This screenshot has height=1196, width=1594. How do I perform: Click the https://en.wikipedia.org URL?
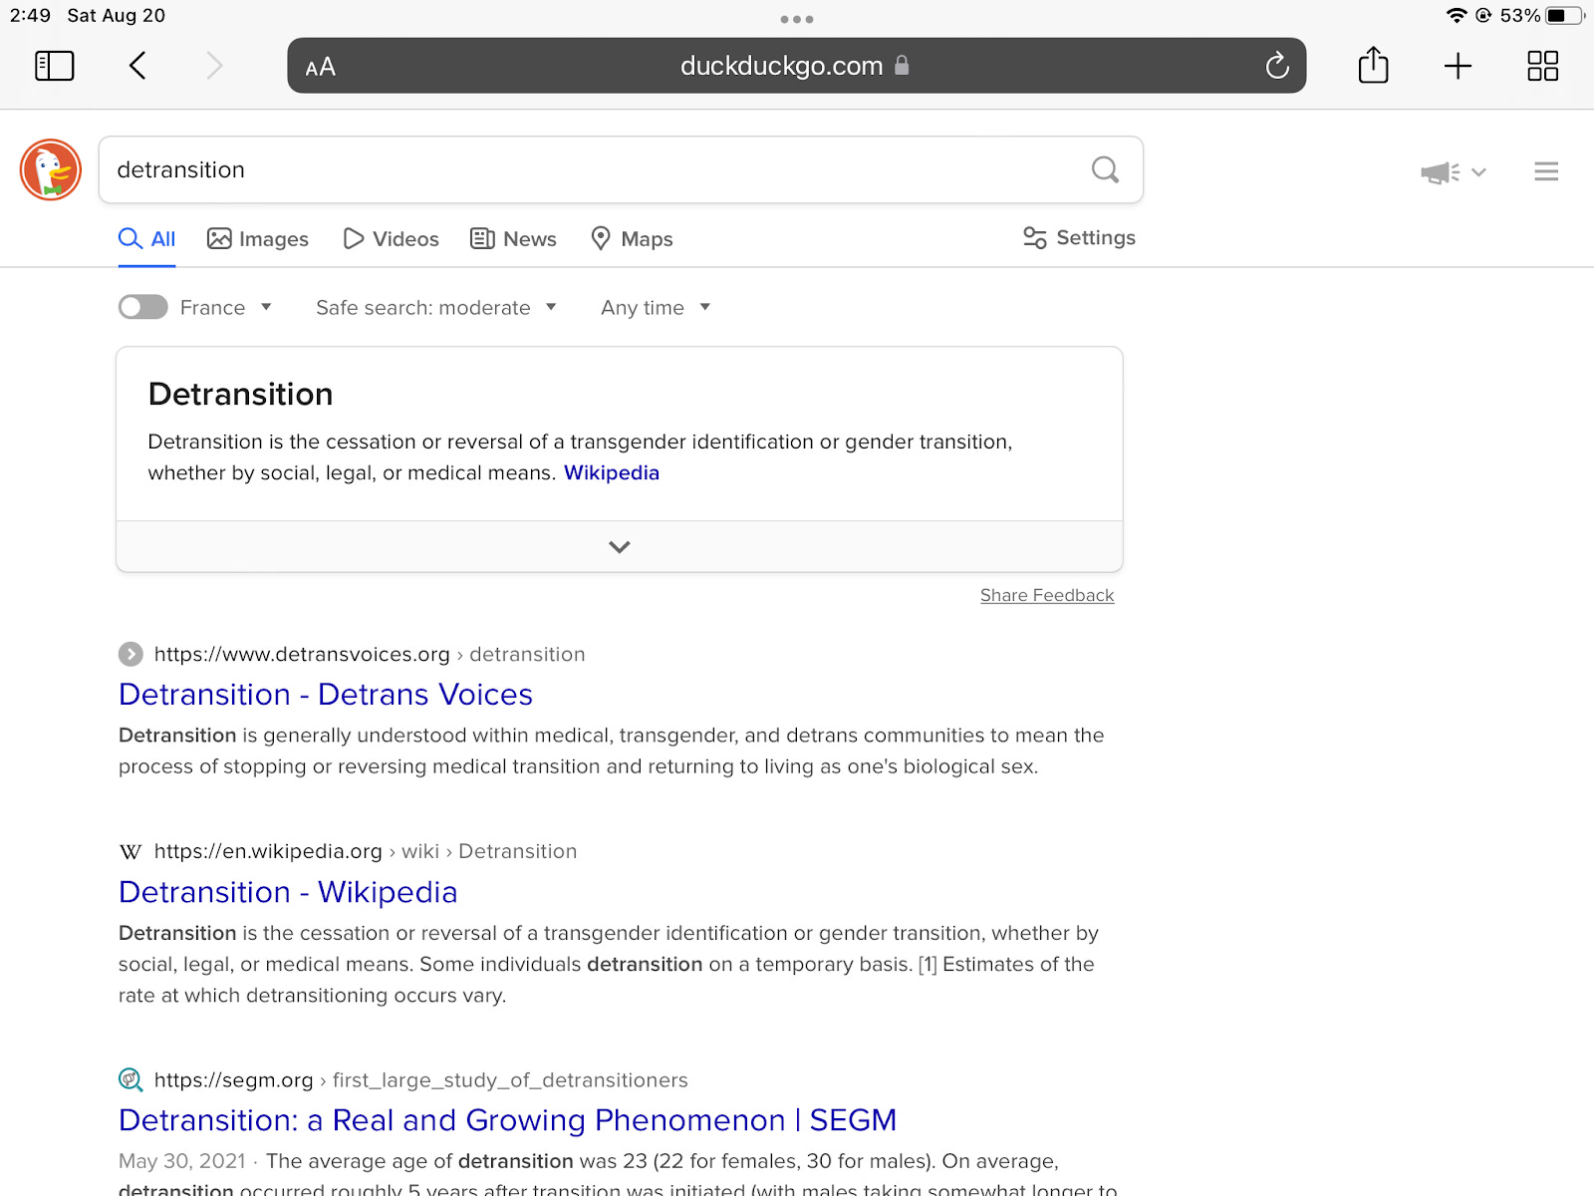coord(268,851)
